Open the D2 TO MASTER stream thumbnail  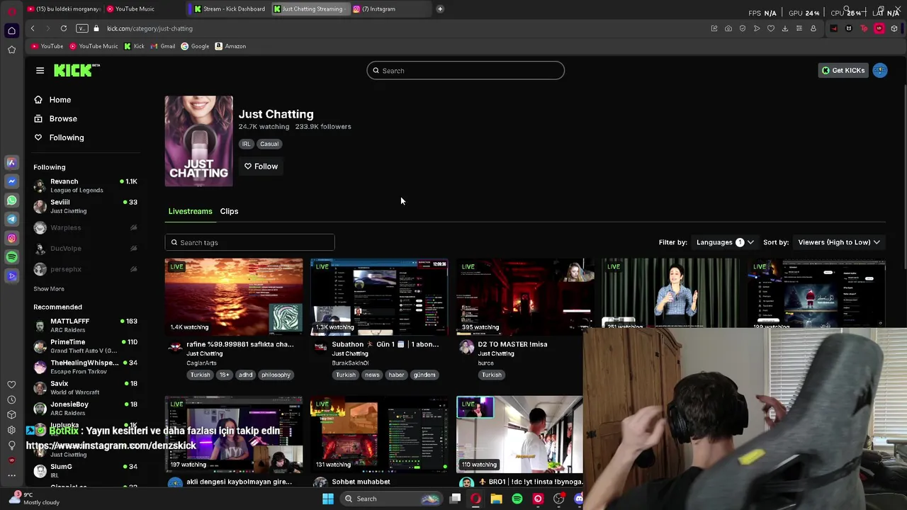525,297
